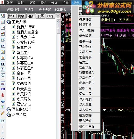Click the RSI indicator icon
134x139 pixels.
tap(3, 89)
